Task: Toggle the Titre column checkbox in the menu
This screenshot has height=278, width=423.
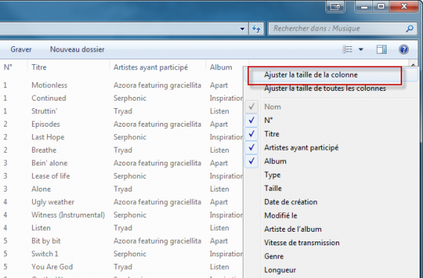Action: (252, 134)
